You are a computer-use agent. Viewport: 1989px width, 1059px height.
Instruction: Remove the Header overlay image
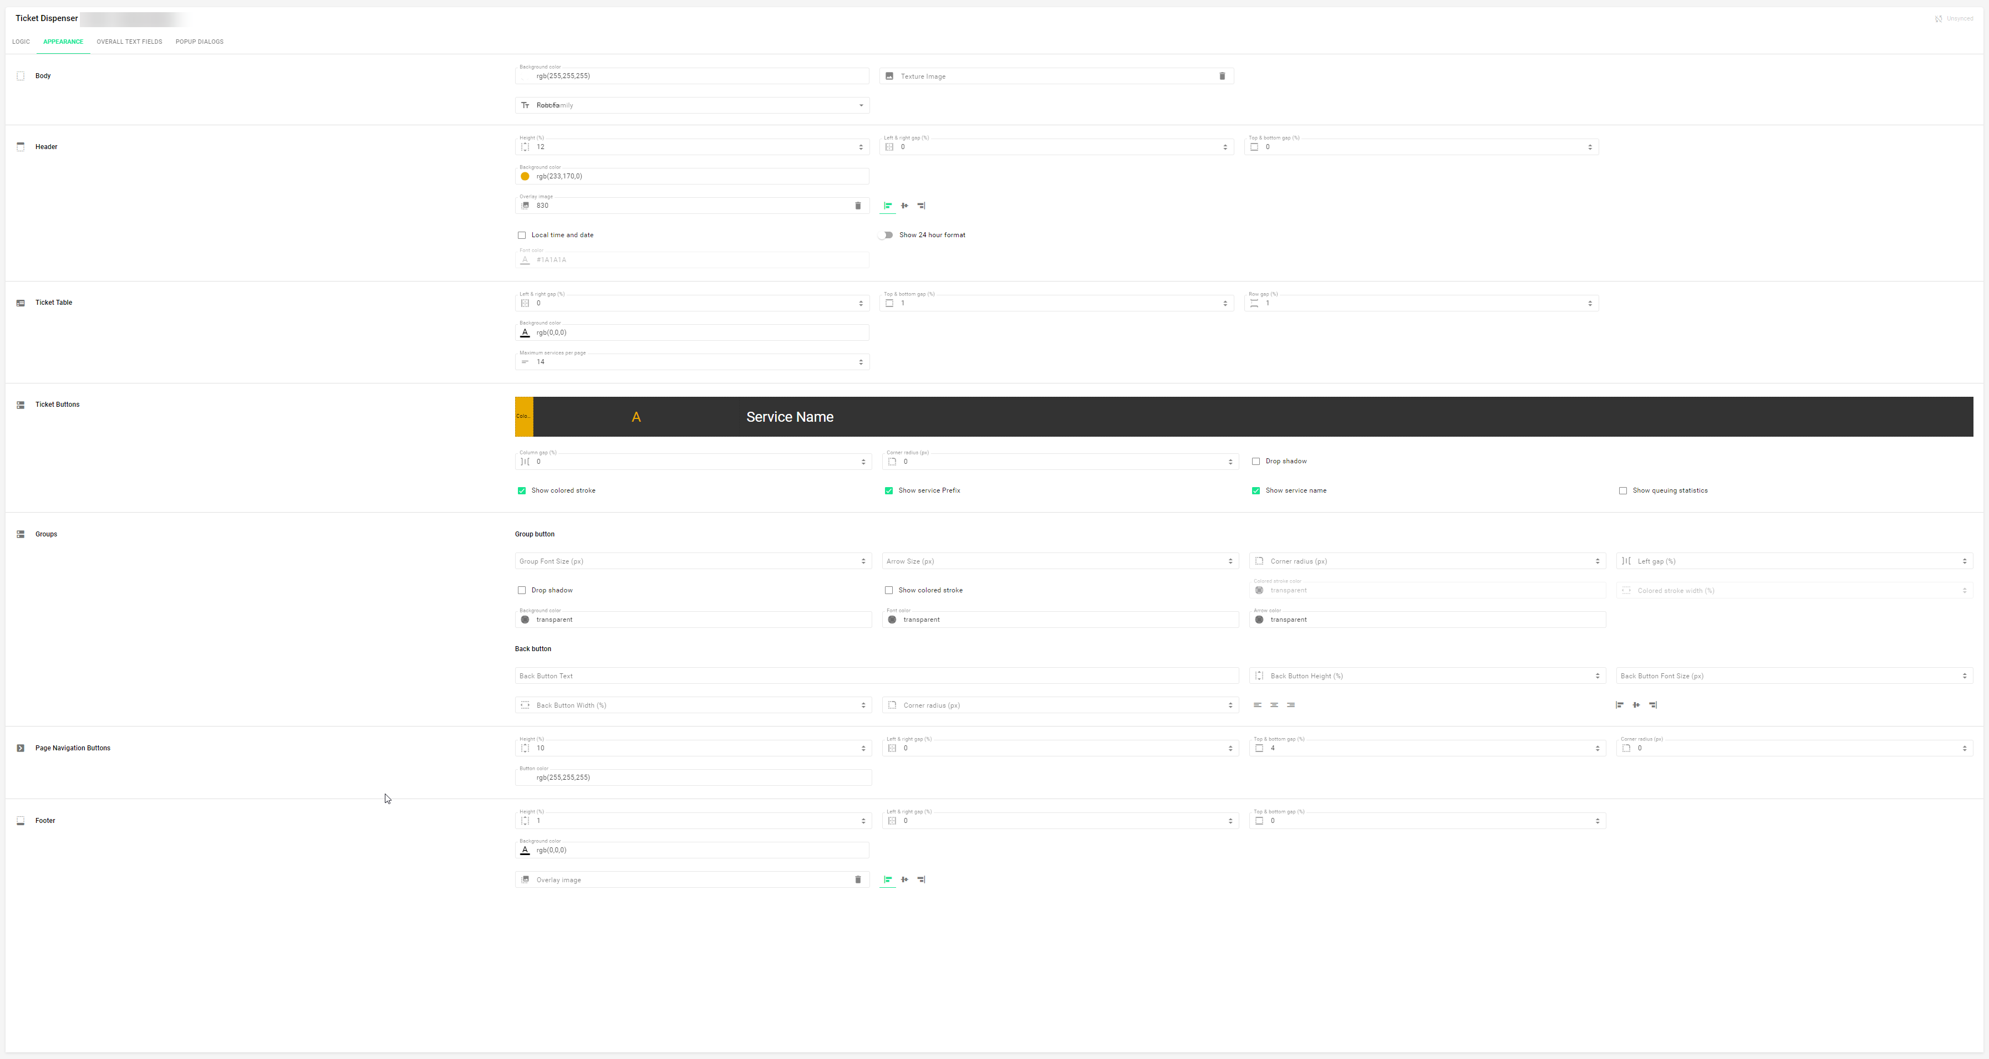[857, 206]
